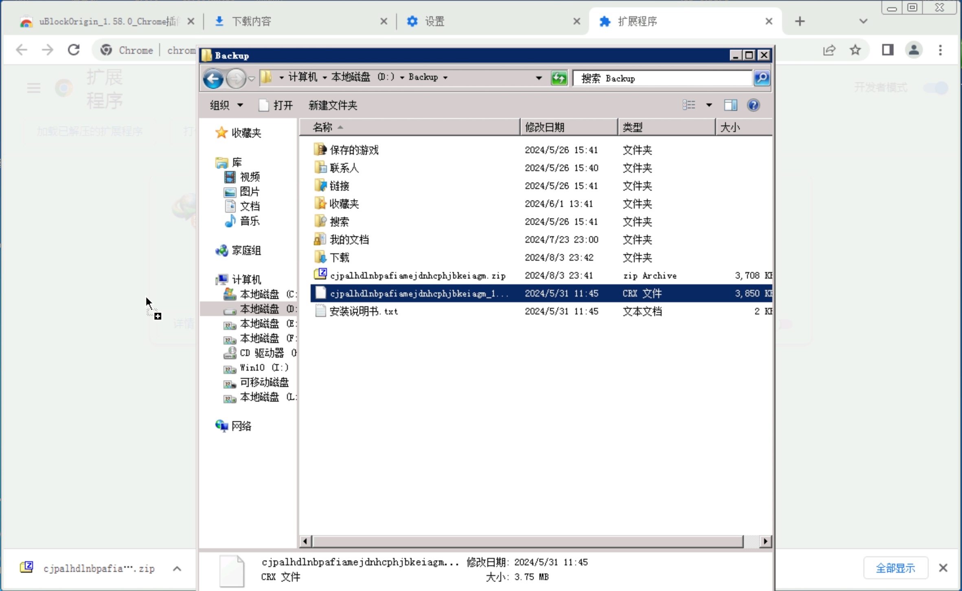Click the Explorer back navigation arrow
The width and height of the screenshot is (962, 591).
[x=213, y=78]
